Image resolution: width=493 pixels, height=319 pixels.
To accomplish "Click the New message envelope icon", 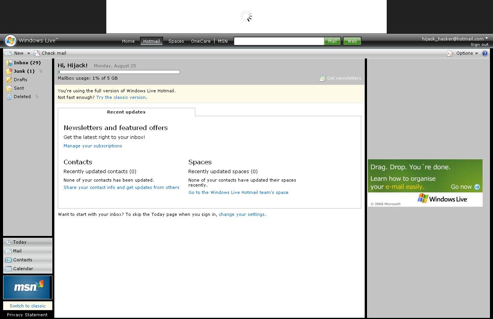I will 8,53.
